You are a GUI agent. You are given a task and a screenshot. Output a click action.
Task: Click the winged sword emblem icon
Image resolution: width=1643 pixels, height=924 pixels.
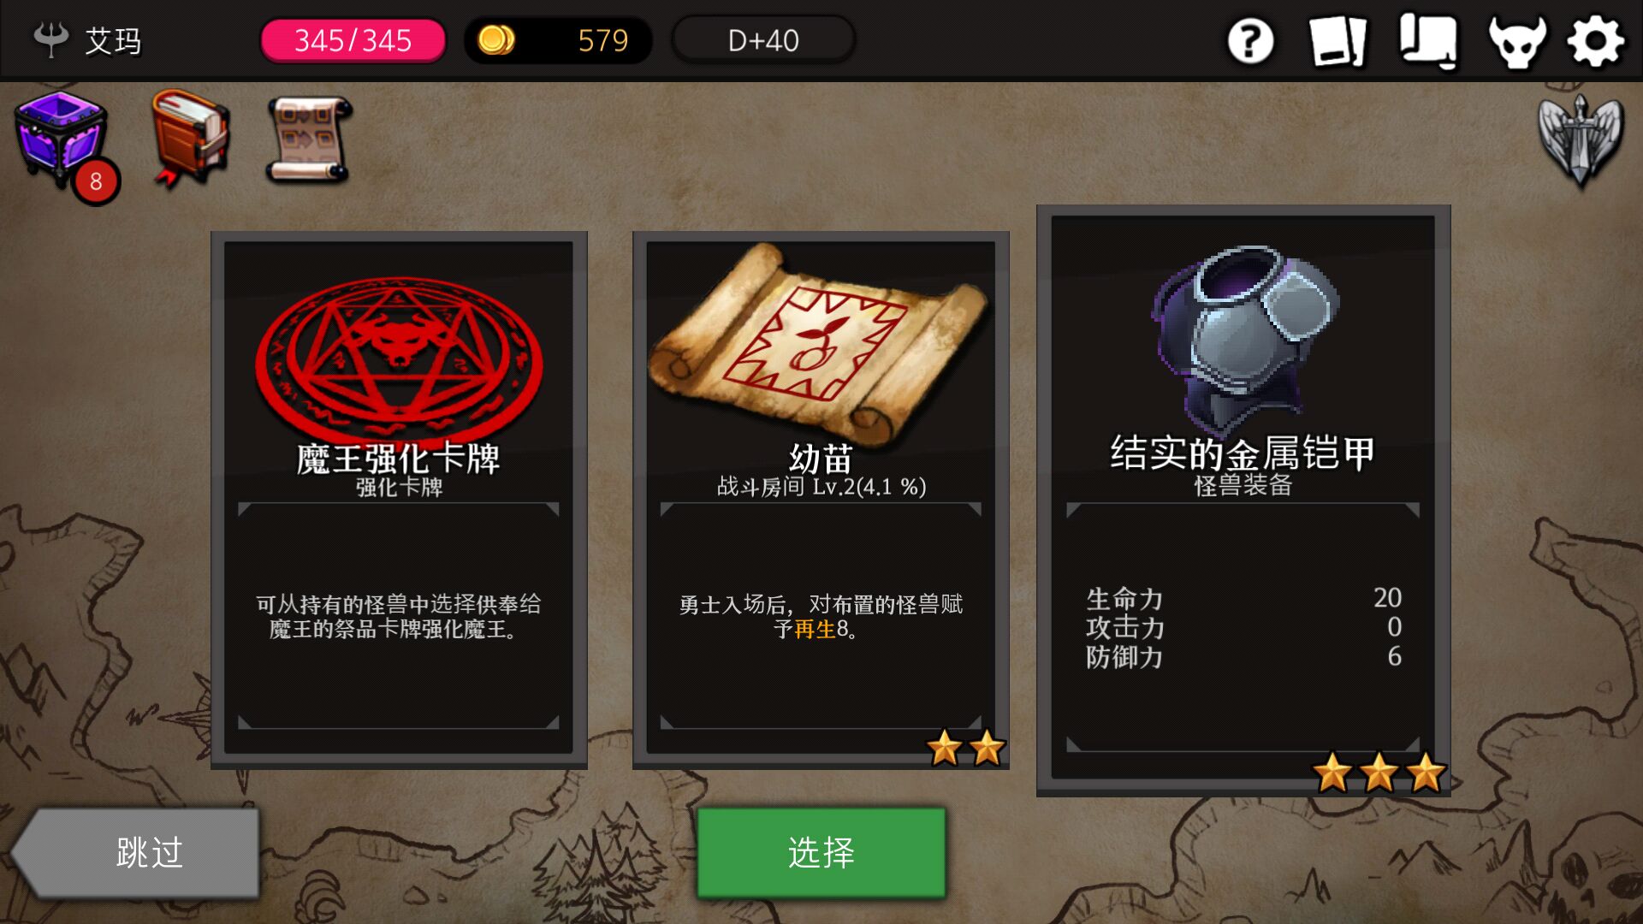point(1580,140)
